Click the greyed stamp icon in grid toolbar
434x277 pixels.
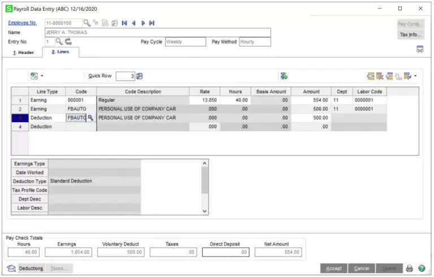coord(398,76)
